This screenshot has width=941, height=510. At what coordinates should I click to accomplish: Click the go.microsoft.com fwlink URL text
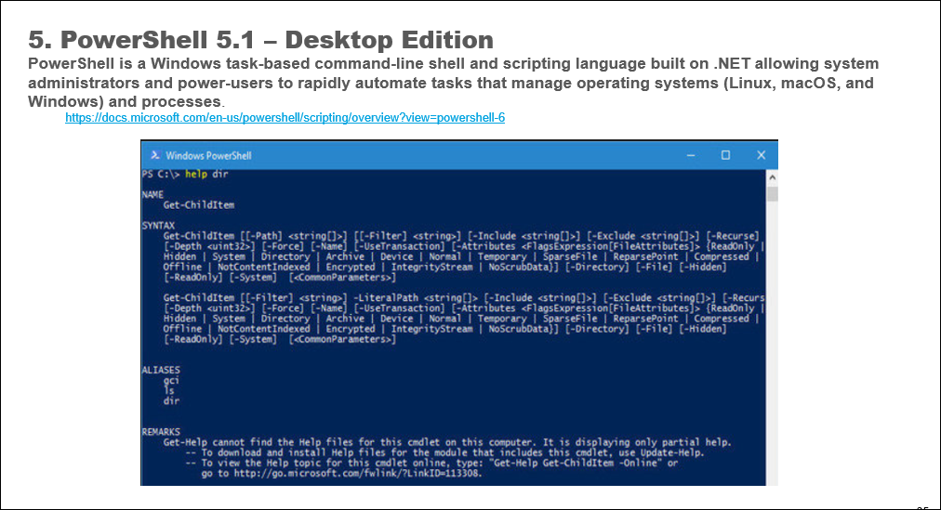tap(357, 474)
